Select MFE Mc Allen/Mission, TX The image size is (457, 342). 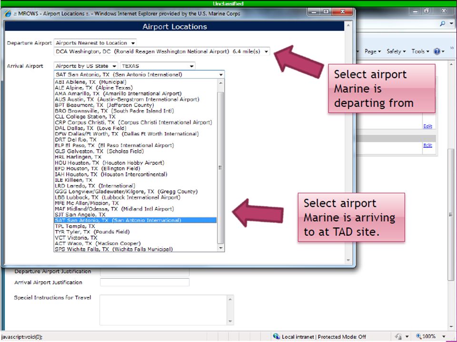point(136,203)
